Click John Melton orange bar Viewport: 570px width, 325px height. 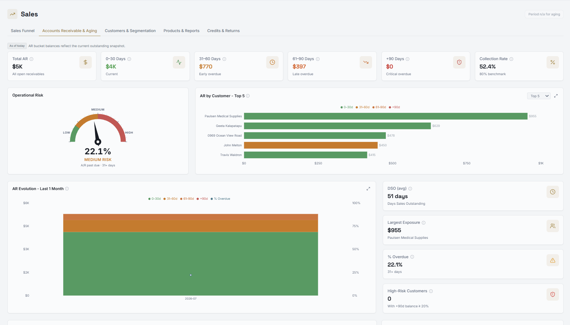[311, 145]
